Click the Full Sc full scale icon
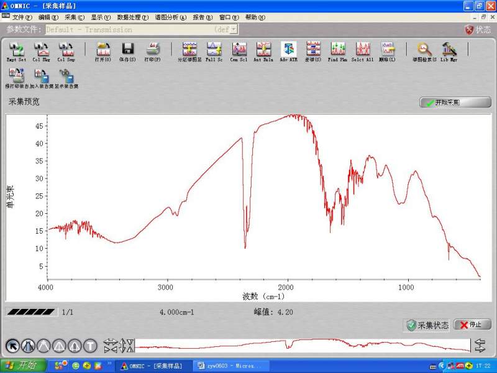The height and width of the screenshot is (373, 497). click(x=214, y=52)
